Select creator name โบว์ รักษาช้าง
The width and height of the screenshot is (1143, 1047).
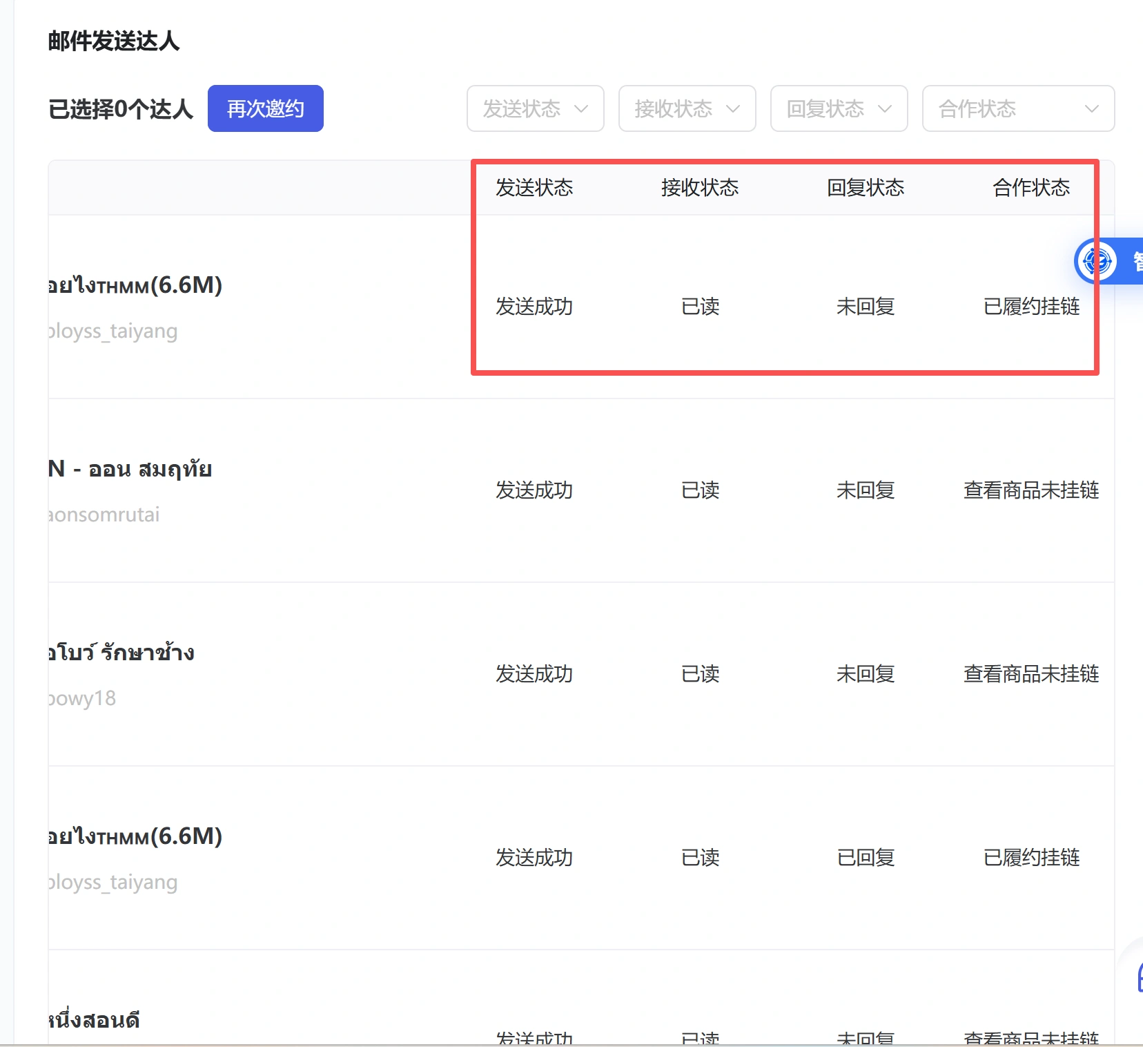(121, 653)
